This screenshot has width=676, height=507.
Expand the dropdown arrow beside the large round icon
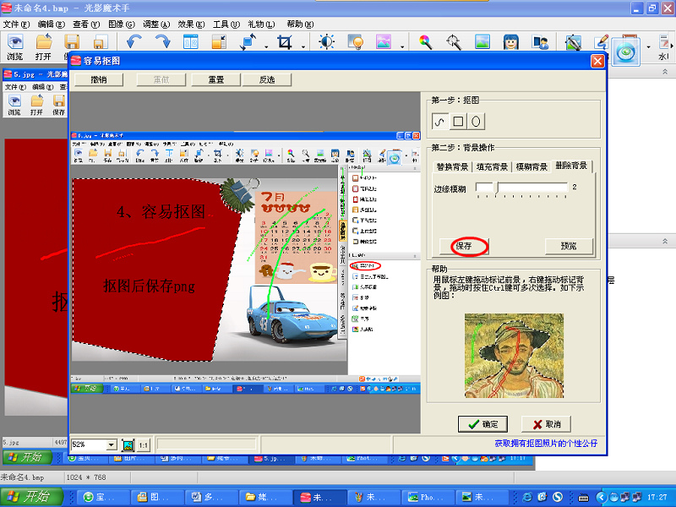[648, 46]
